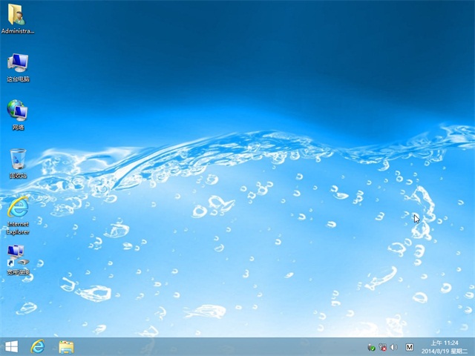Click an empty area of the taskbar
The width and height of the screenshot is (475, 356).
[x=223, y=346]
